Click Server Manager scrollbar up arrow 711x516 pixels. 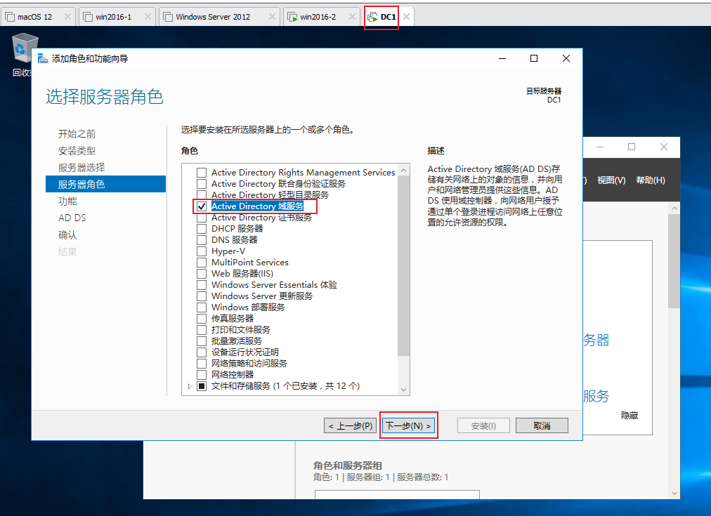click(674, 209)
